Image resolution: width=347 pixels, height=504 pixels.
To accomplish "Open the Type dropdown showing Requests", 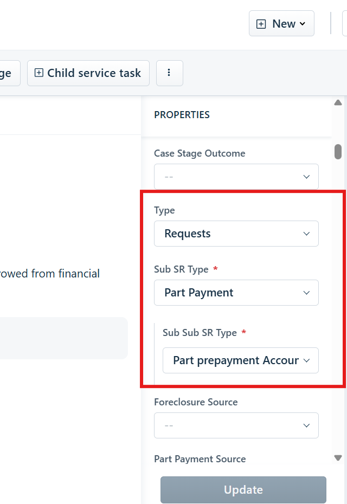I will (236, 234).
